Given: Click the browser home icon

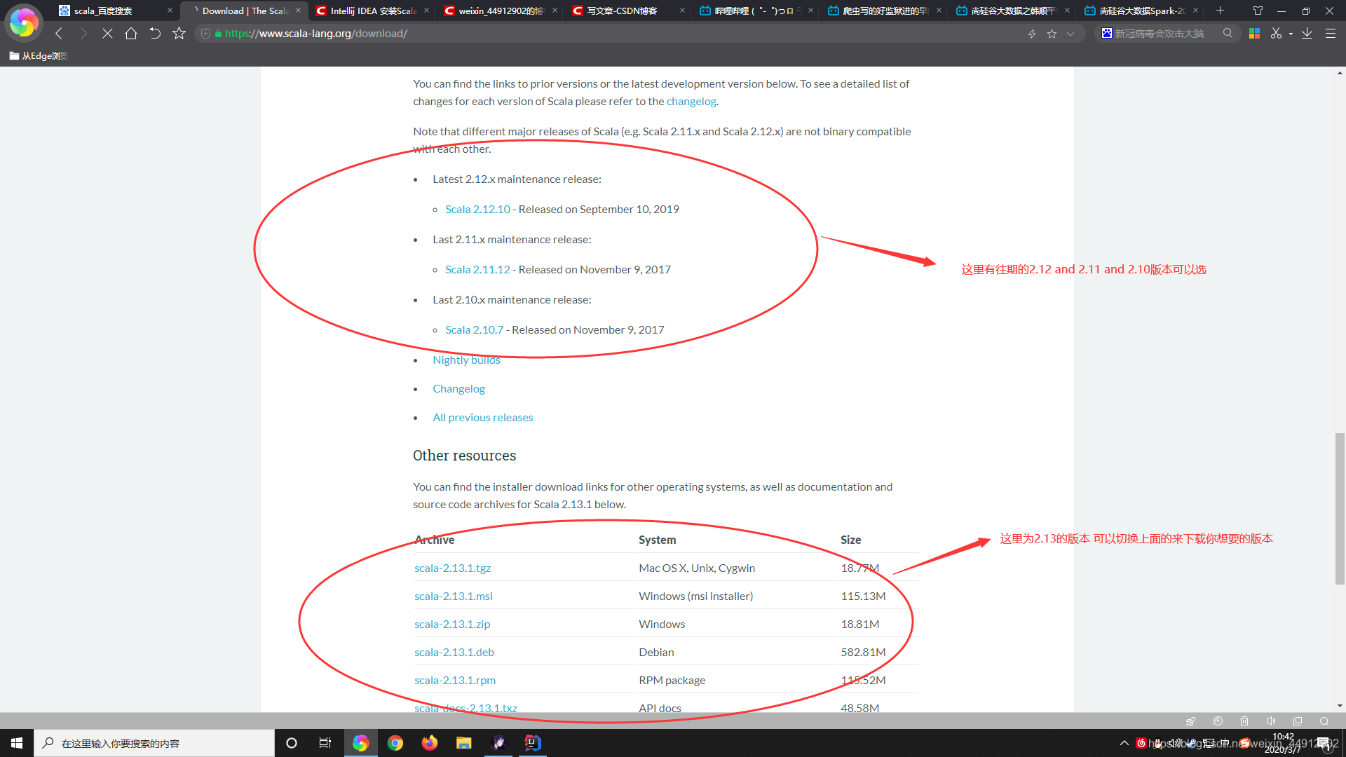Looking at the screenshot, I should click(x=130, y=33).
